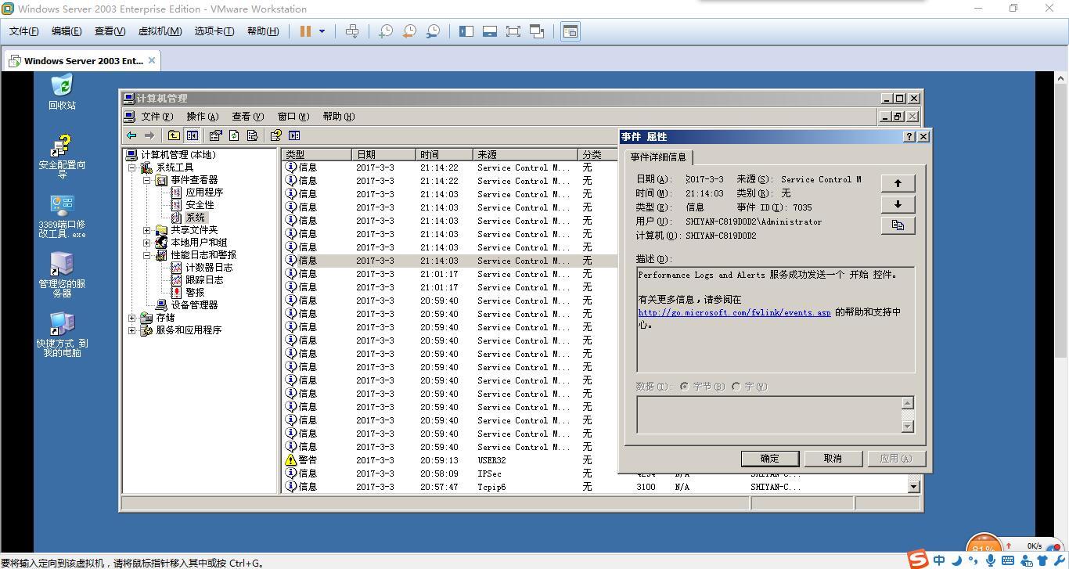Select the USER32 warning event row
Viewport: 1069px width, 569px height.
point(450,460)
